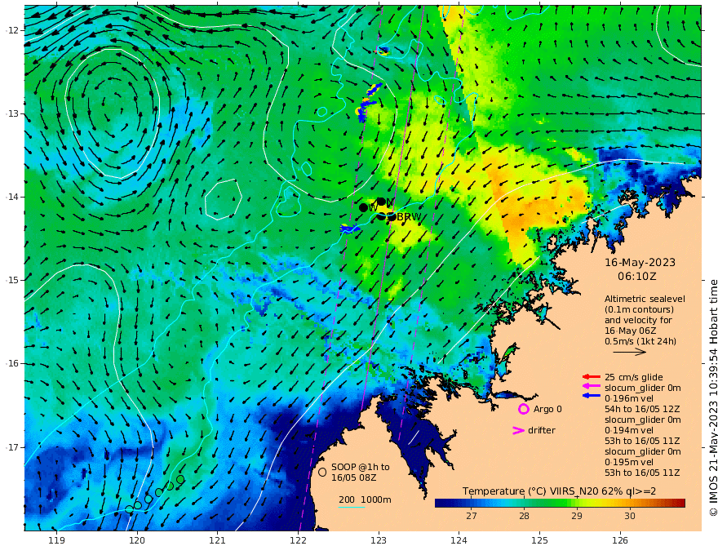718x555 pixels.
Task: Click the magenta drifter chevron symbol
Action: click(518, 430)
